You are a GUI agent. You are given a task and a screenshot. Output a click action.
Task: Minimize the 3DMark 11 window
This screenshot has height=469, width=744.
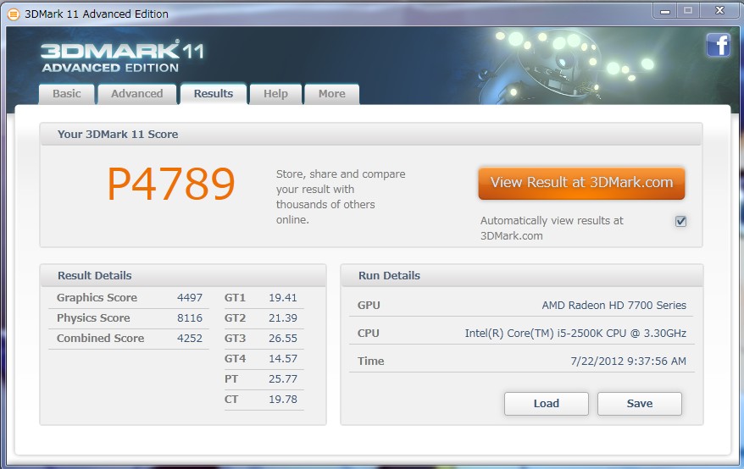(x=665, y=11)
